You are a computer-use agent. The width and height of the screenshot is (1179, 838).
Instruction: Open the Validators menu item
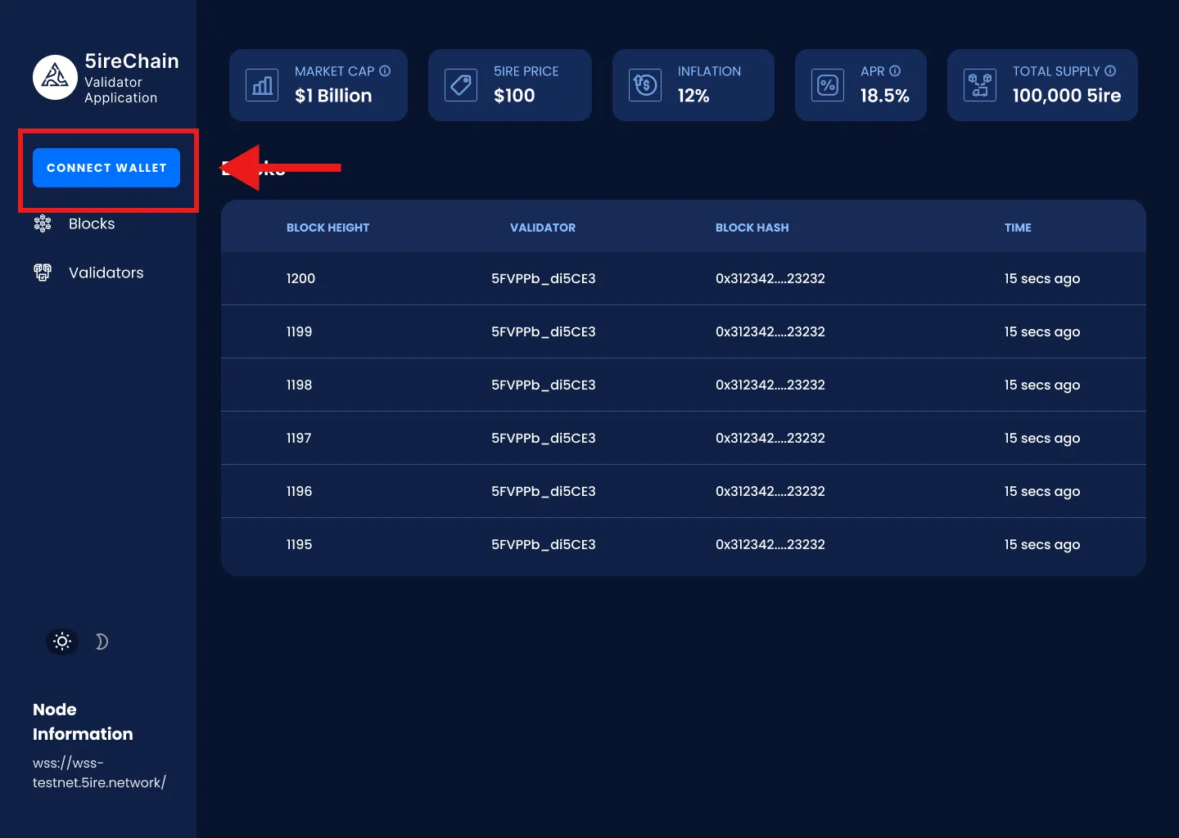click(106, 273)
